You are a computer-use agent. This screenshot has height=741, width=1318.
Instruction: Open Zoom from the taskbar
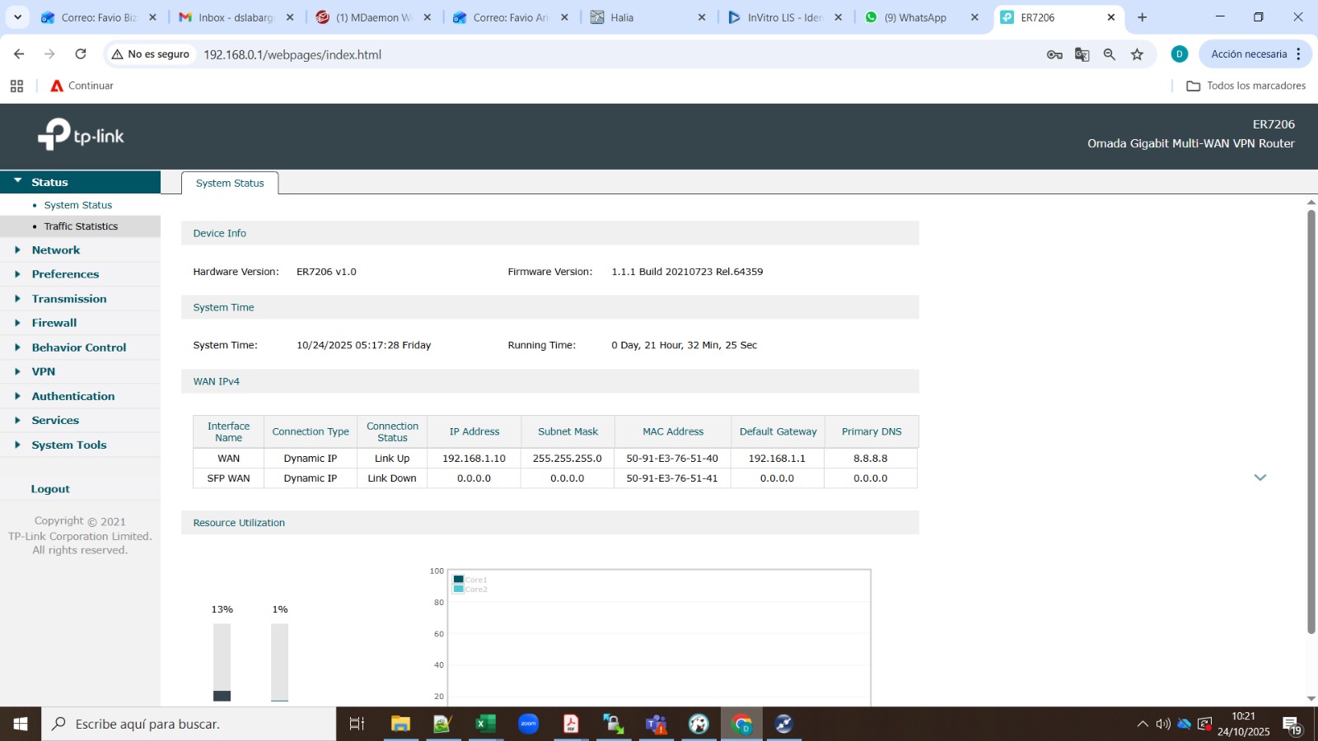[528, 724]
